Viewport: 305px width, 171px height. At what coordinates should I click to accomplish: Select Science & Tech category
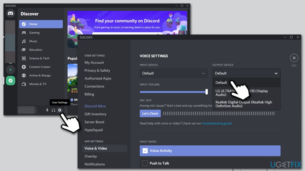(x=41, y=58)
